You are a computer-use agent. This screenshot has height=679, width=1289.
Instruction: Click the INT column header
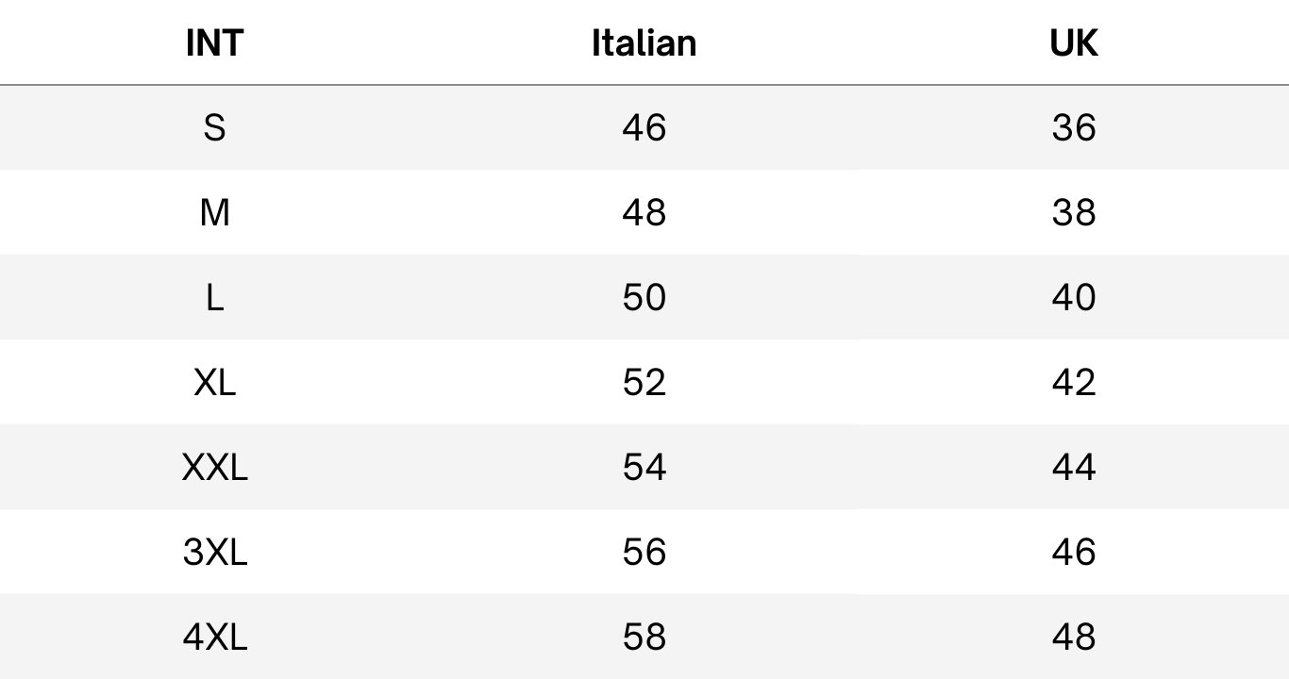tap(214, 43)
